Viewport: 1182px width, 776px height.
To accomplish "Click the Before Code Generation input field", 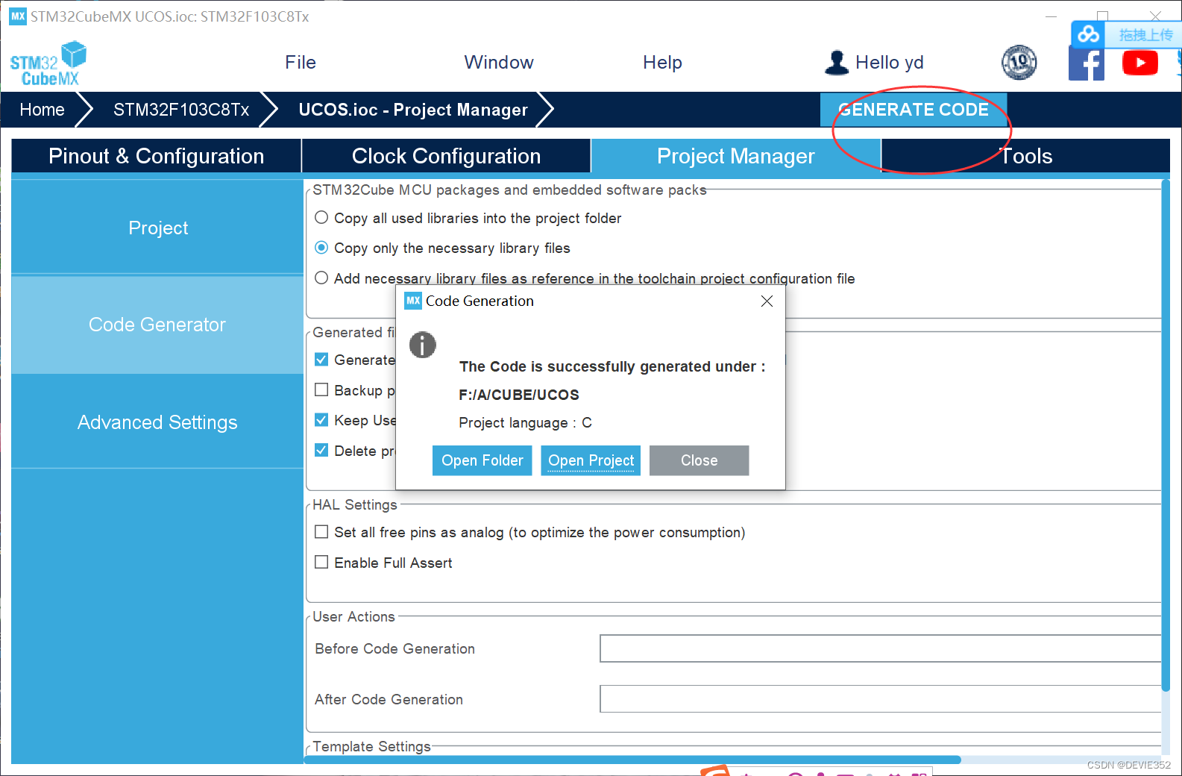I will (881, 648).
